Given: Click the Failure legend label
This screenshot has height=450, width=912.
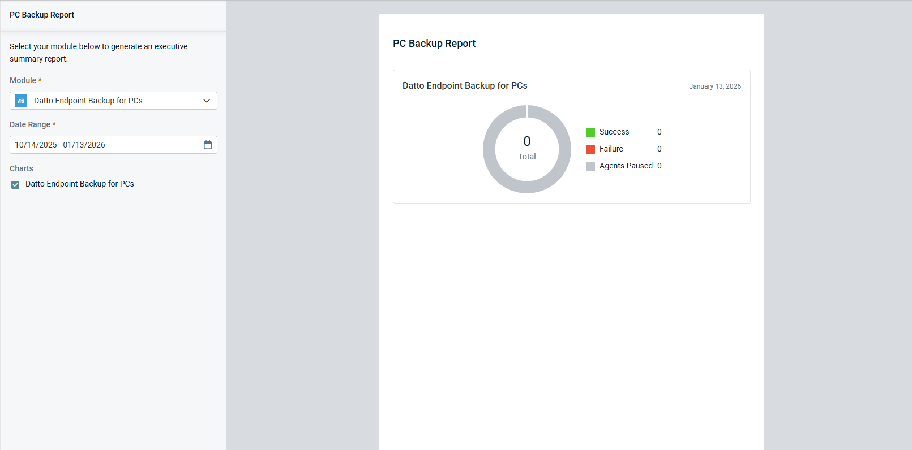Looking at the screenshot, I should click(611, 149).
